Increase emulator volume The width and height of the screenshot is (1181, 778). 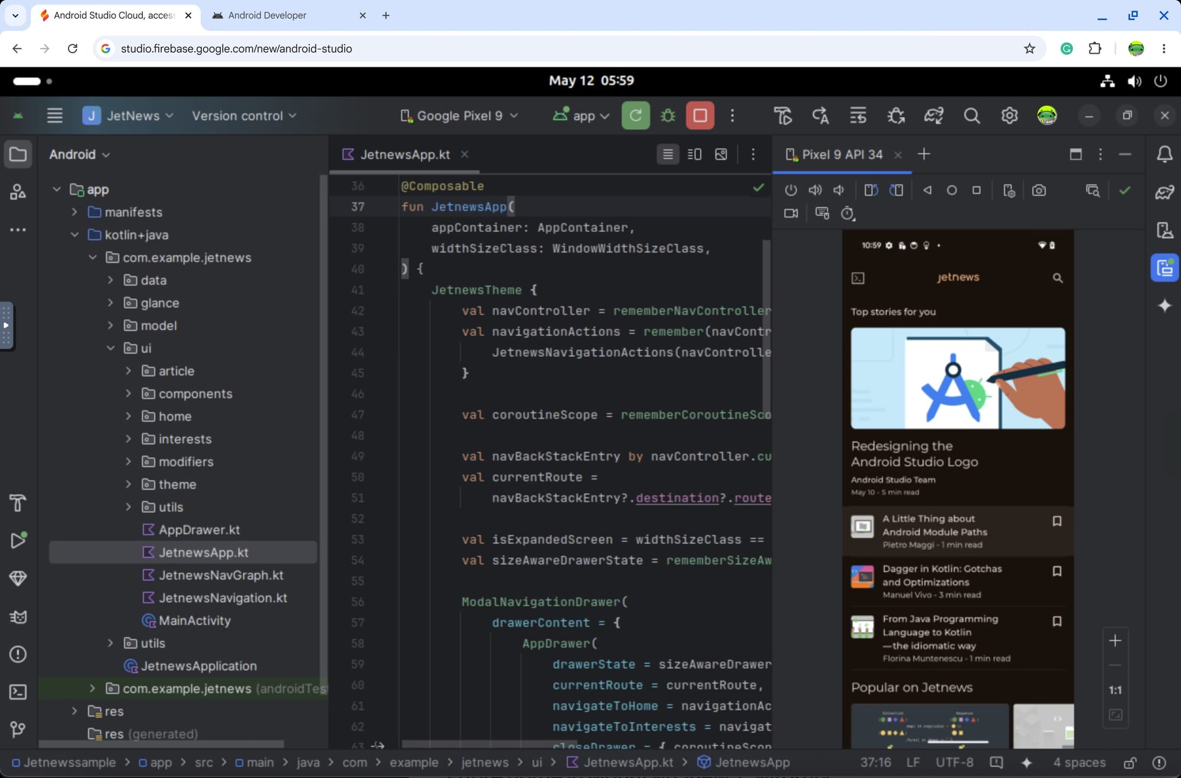pyautogui.click(x=815, y=190)
